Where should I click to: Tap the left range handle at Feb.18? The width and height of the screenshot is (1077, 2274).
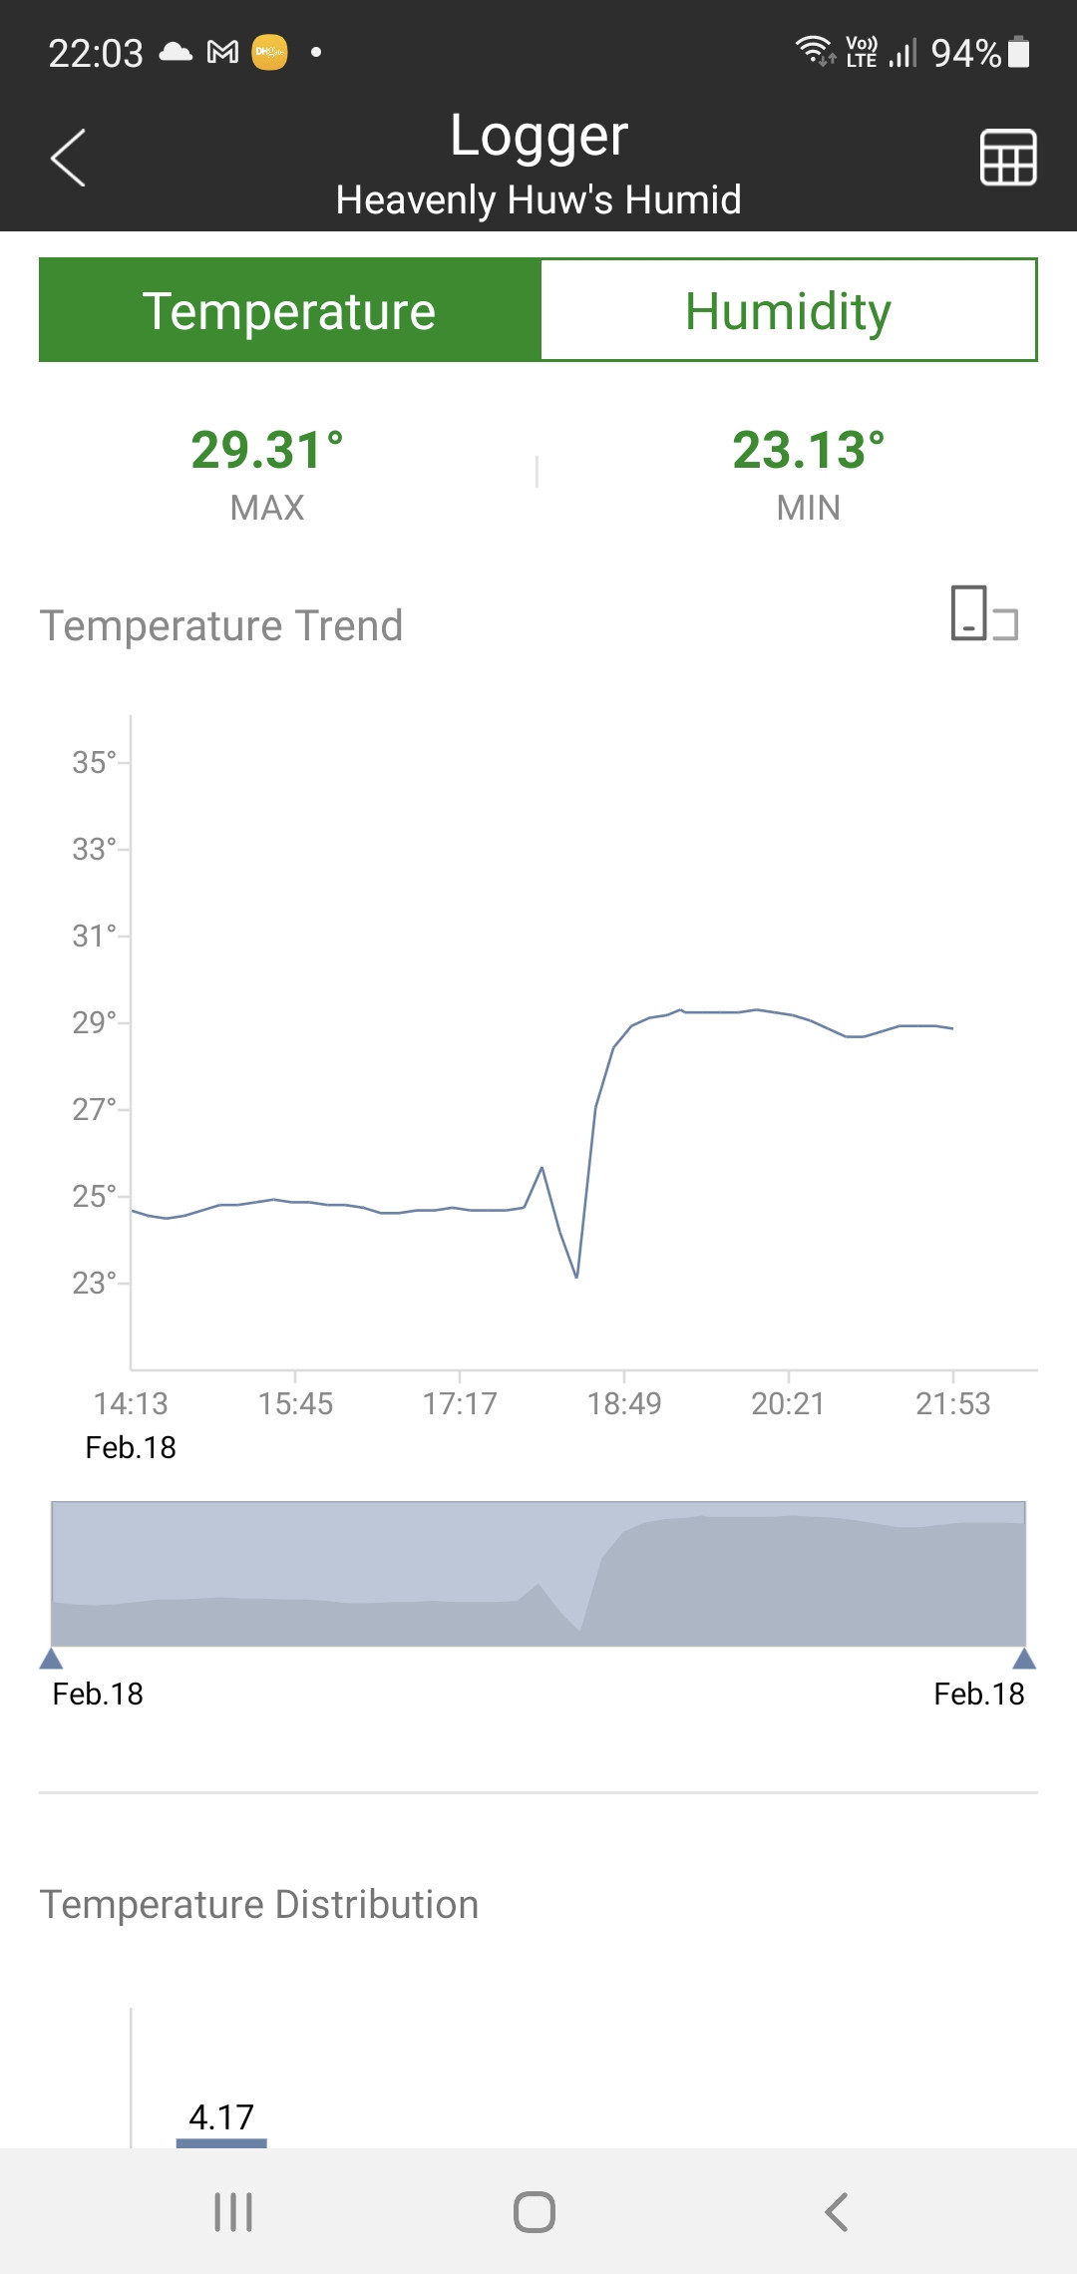pyautogui.click(x=51, y=1659)
